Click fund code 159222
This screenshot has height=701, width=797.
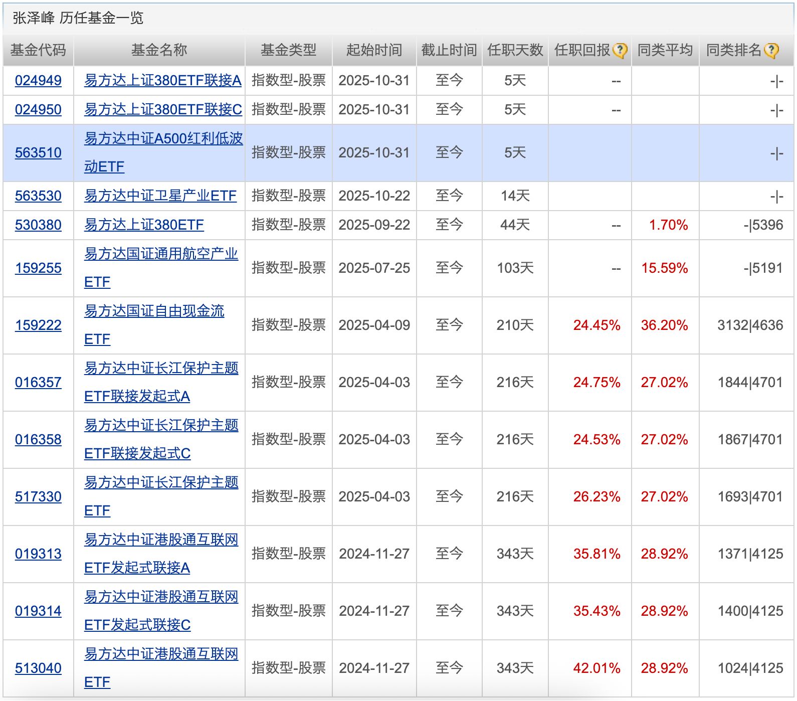38,325
